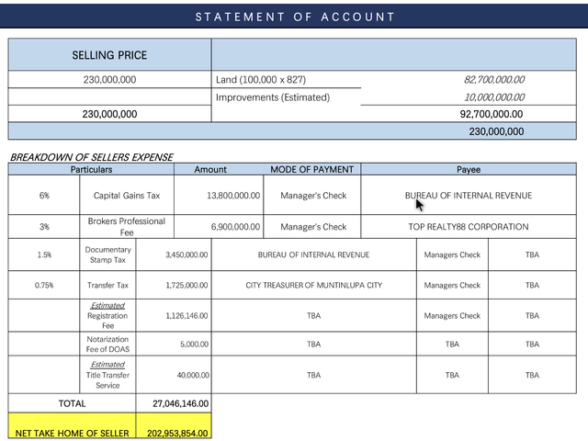
Task: Click the 1,725,000.00 amount cell
Action: pos(174,285)
